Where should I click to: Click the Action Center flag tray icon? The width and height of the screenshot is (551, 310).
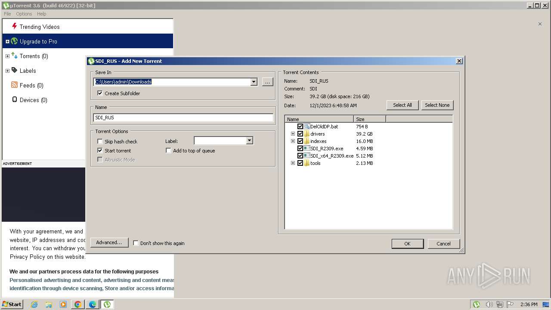tap(511, 304)
